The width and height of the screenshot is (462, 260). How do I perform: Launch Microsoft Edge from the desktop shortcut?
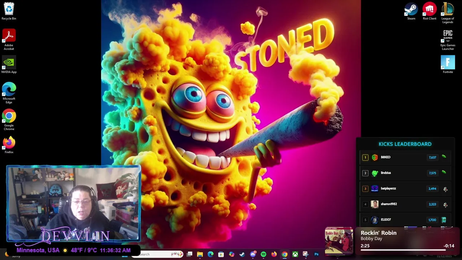9,93
